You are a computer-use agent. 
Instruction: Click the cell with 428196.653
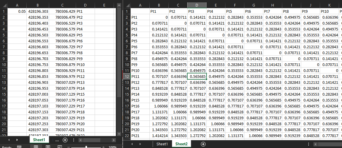click(x=38, y=53)
